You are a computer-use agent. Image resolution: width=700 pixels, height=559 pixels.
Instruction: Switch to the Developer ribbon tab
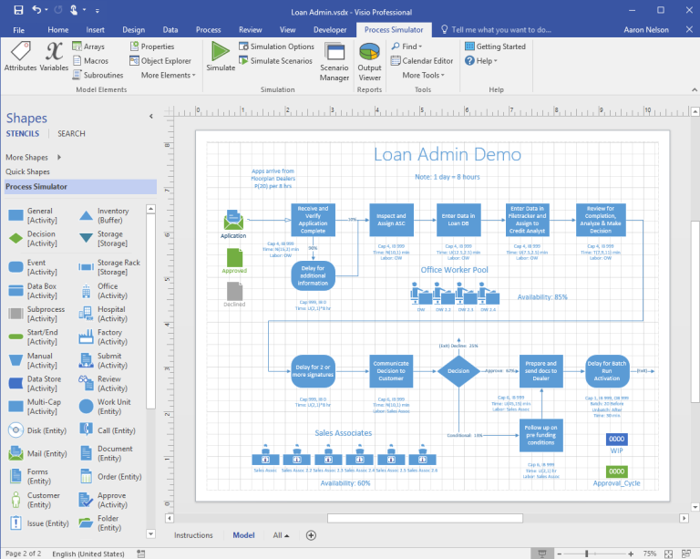pos(330,30)
